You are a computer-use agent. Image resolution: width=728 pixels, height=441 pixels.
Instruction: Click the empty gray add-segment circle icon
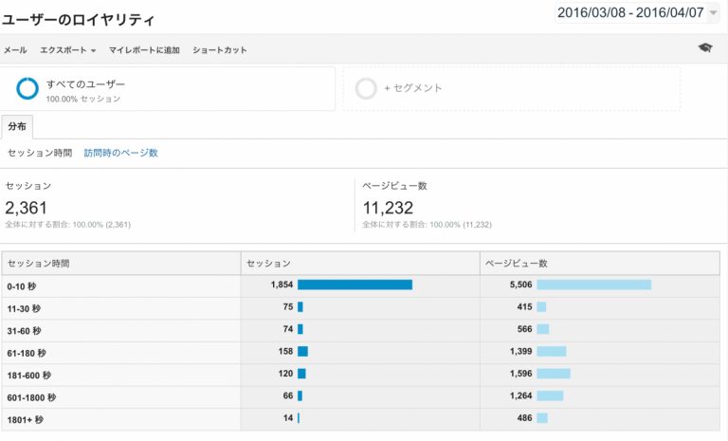point(365,88)
